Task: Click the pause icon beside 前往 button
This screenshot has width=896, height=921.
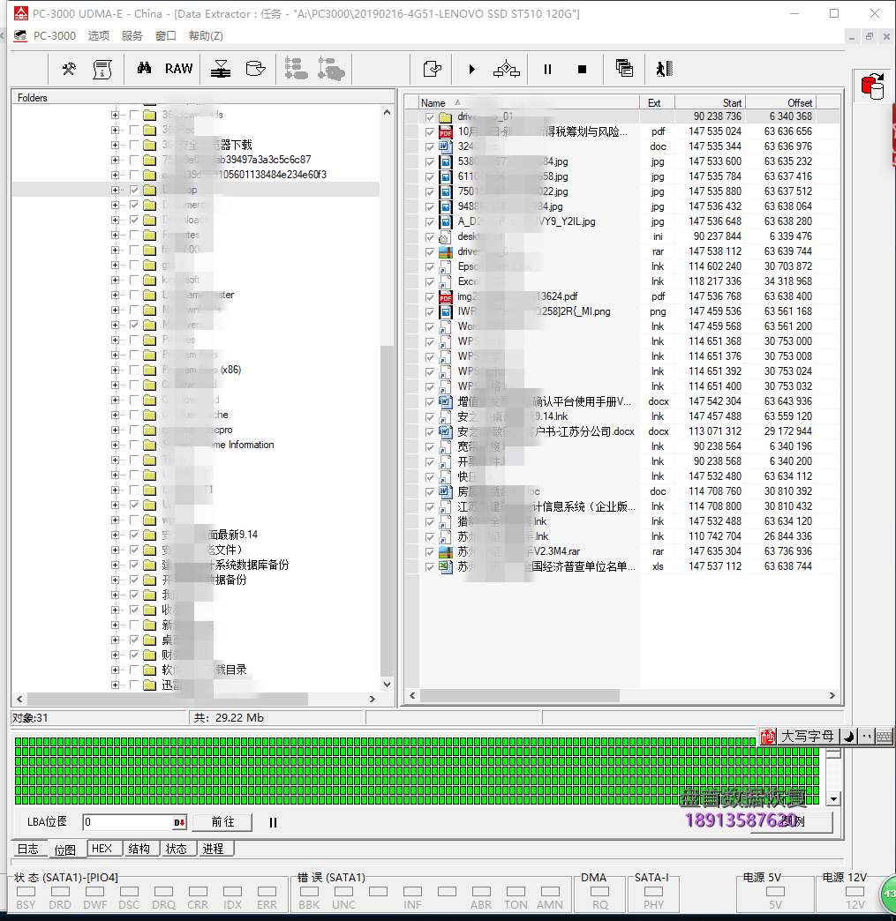Action: coord(273,822)
